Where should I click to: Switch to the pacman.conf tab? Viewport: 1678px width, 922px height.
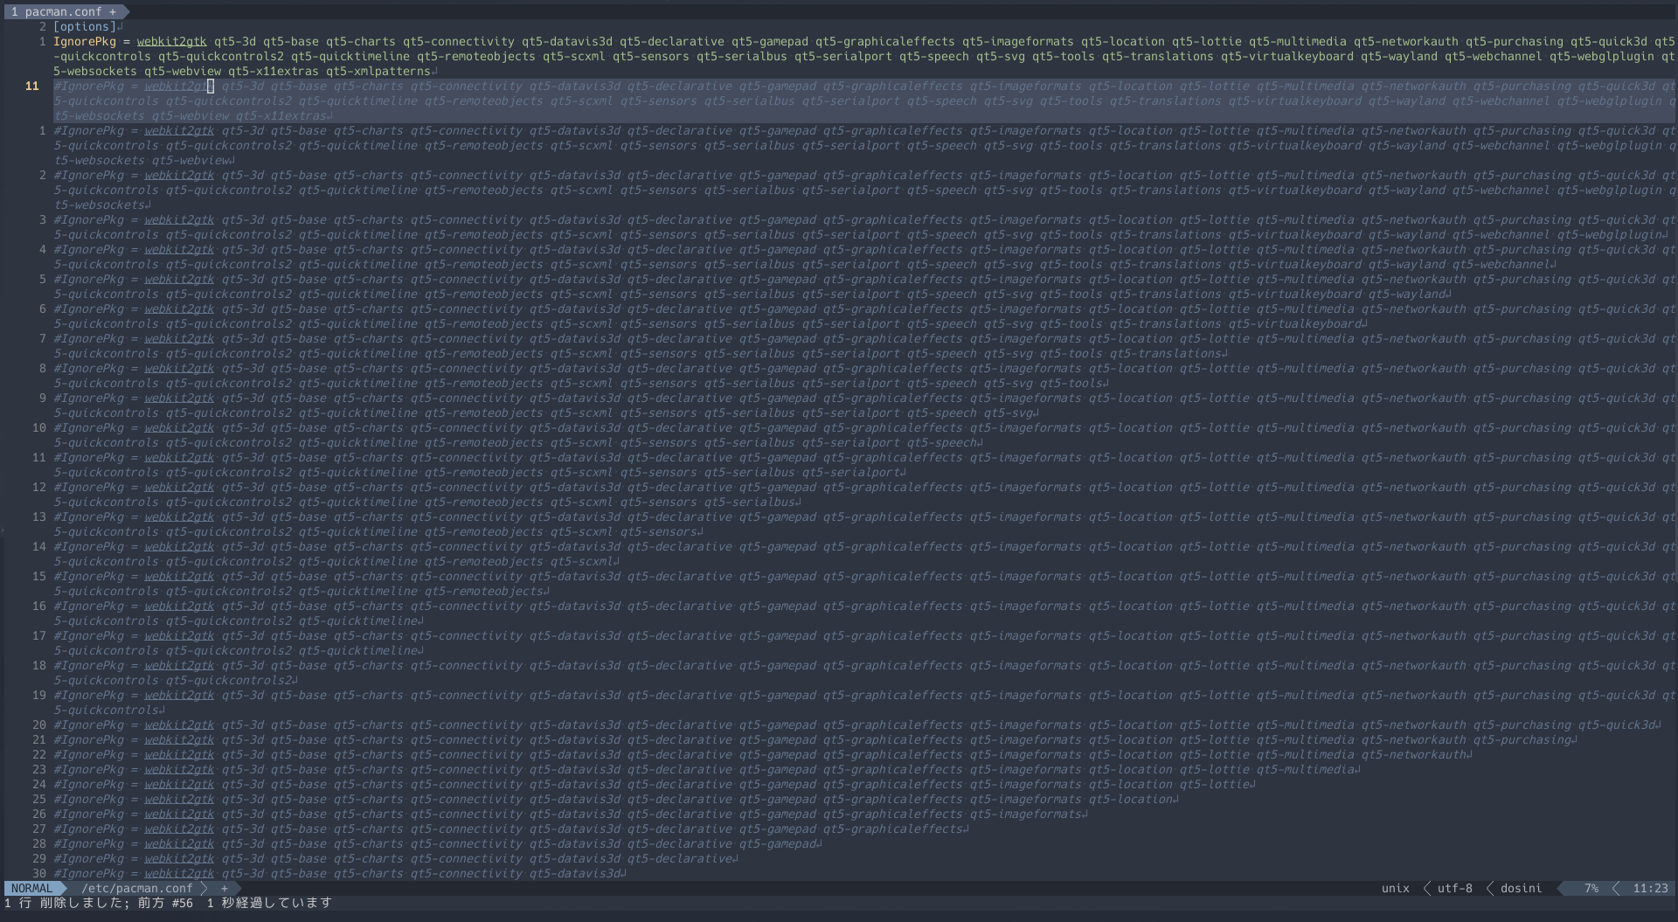61,11
